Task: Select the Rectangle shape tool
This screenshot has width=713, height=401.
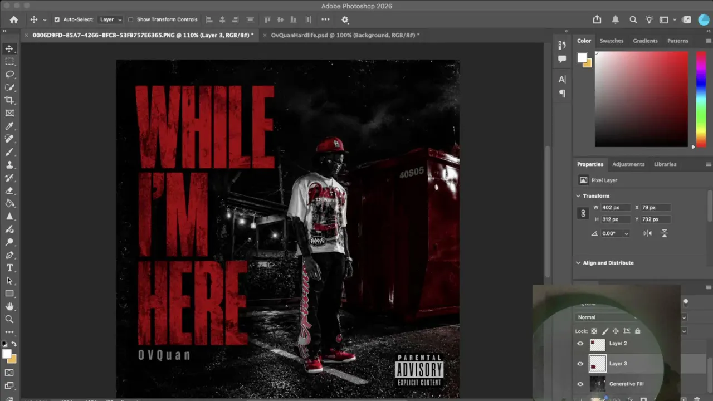Action: (9, 294)
